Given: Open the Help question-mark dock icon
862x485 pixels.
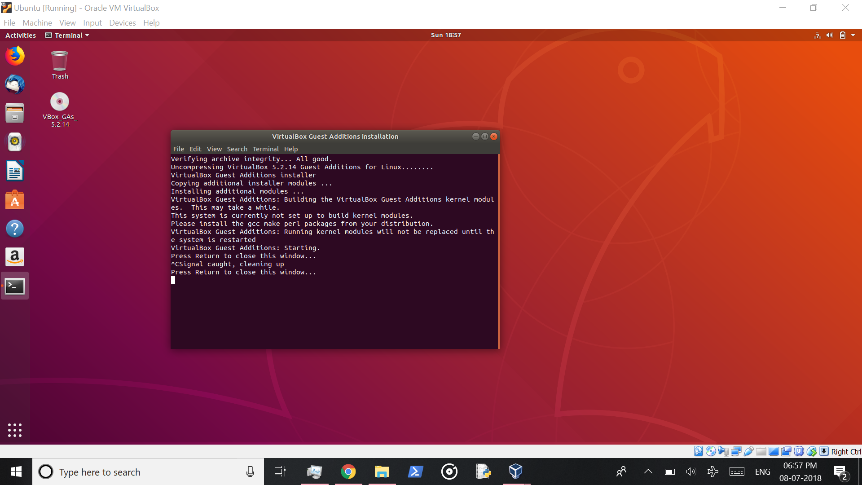Looking at the screenshot, I should (15, 229).
